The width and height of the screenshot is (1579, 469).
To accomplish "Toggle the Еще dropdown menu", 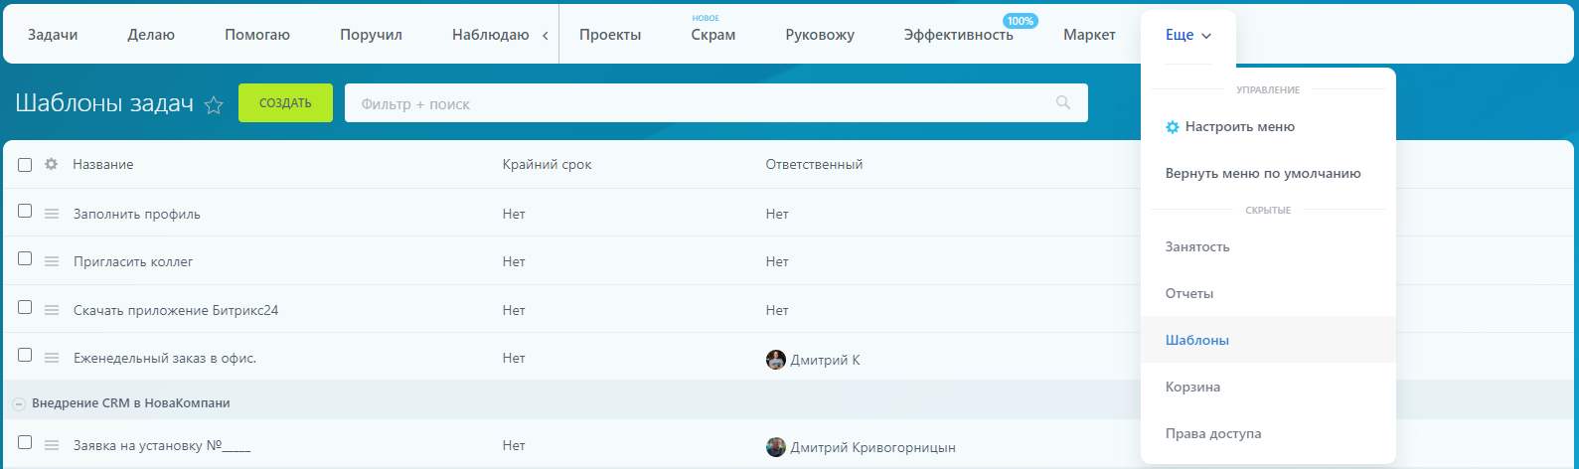I will click(x=1188, y=35).
